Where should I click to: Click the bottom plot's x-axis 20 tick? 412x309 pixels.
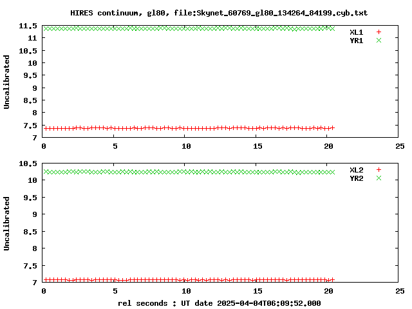pos(328,291)
